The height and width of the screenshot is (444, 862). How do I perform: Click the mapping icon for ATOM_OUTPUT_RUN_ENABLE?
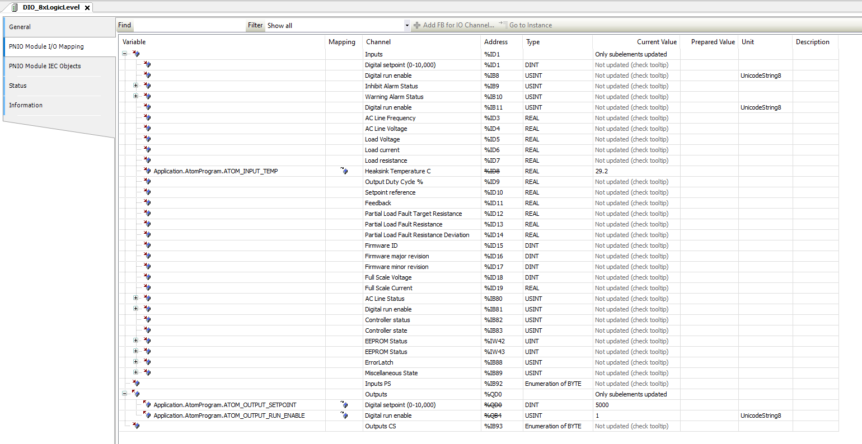point(344,415)
